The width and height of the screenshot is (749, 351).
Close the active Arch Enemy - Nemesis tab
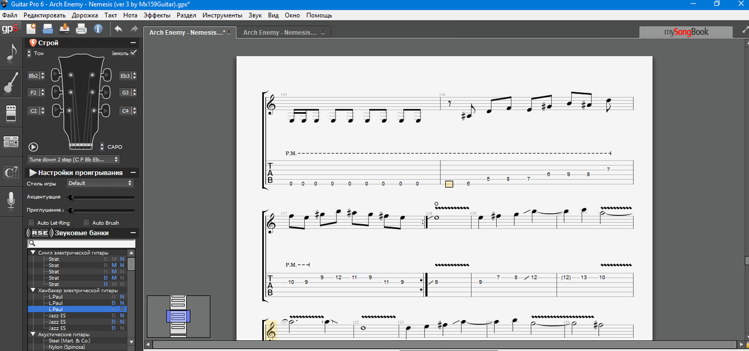coord(229,33)
